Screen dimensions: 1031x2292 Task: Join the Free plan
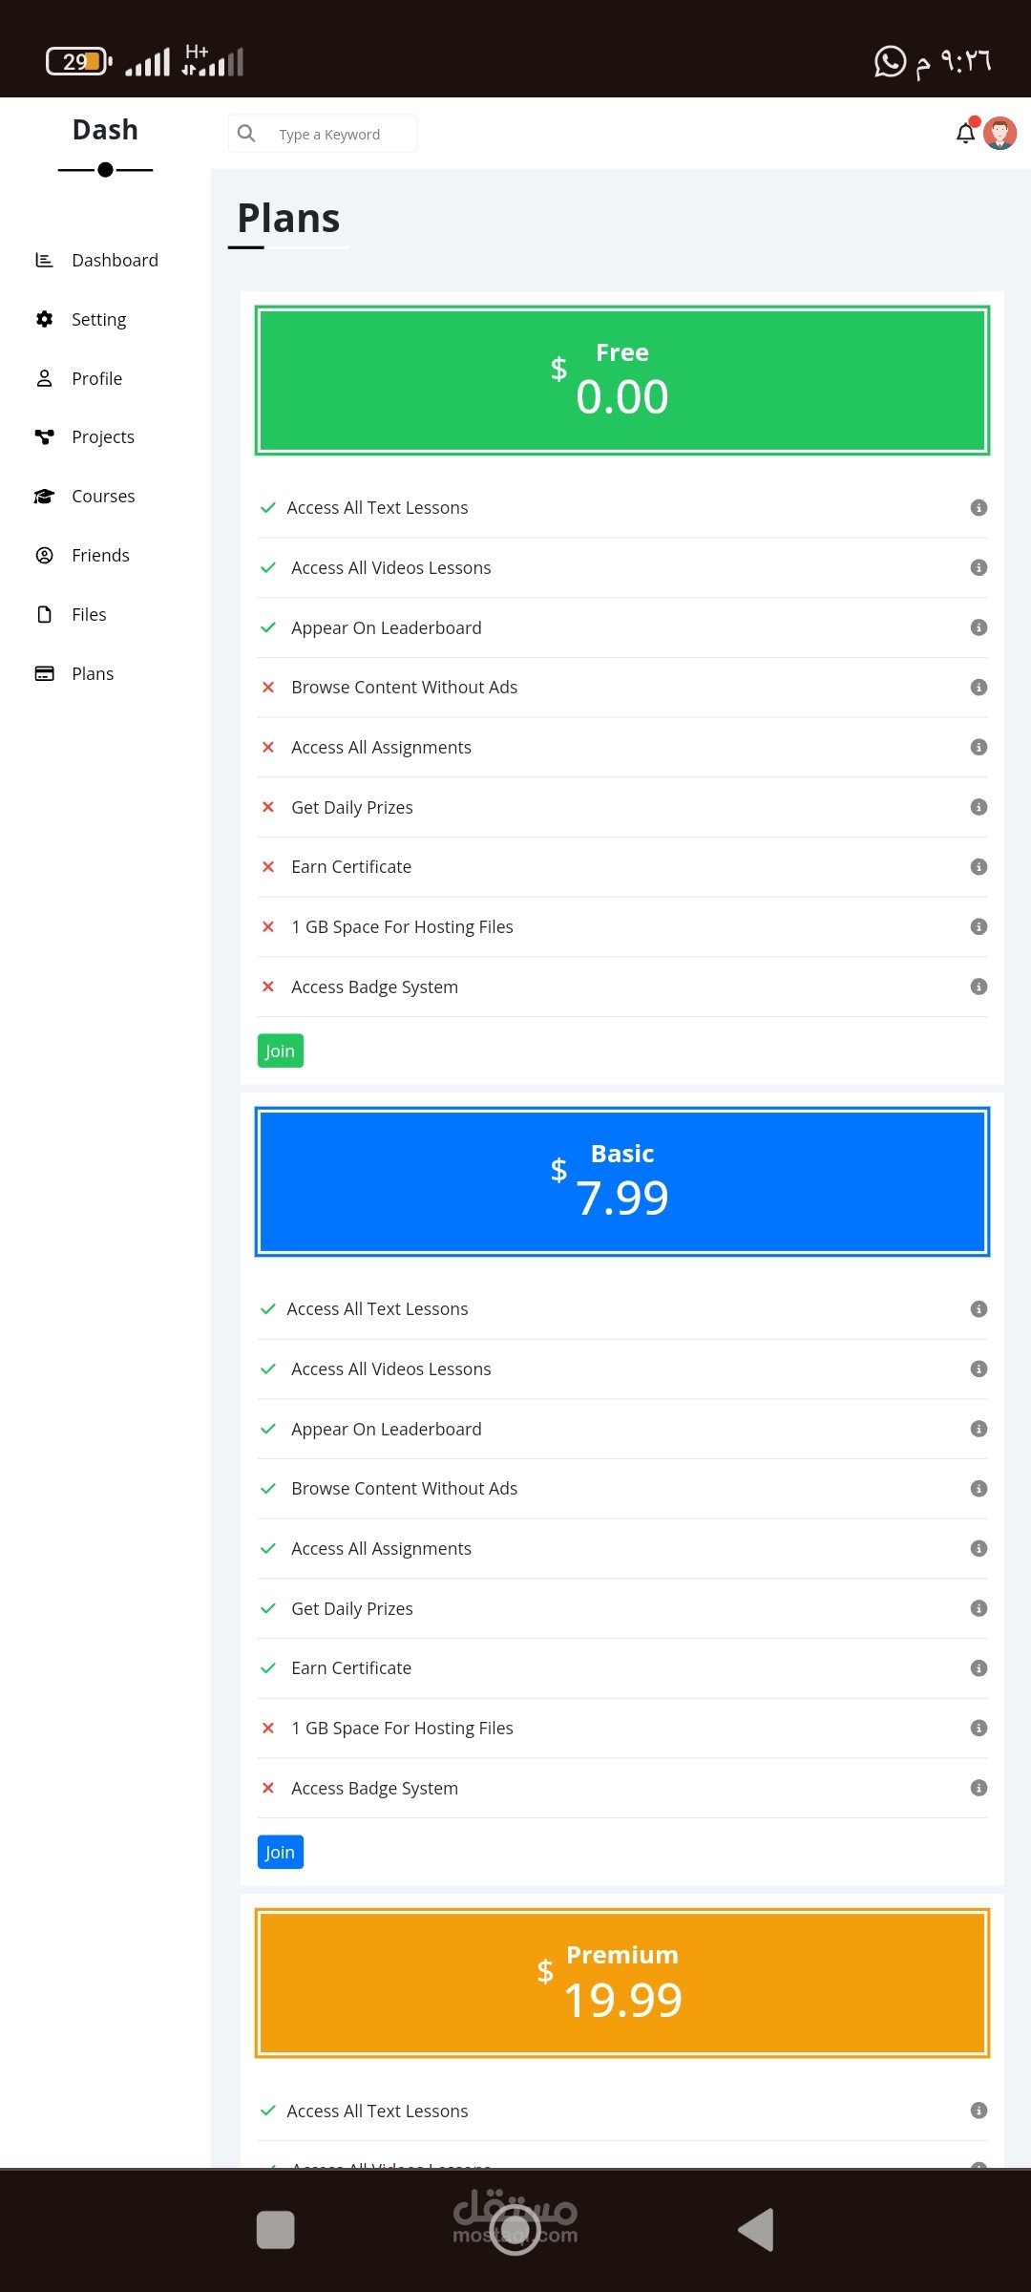280,1050
